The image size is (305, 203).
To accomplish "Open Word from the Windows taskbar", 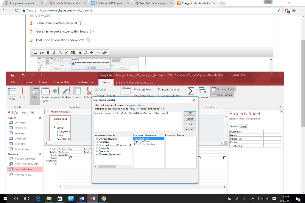I will tap(82, 199).
